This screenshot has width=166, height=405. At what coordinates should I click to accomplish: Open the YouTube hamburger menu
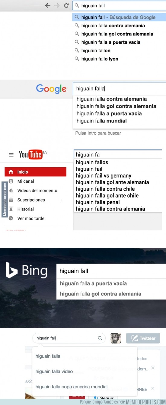point(11,155)
